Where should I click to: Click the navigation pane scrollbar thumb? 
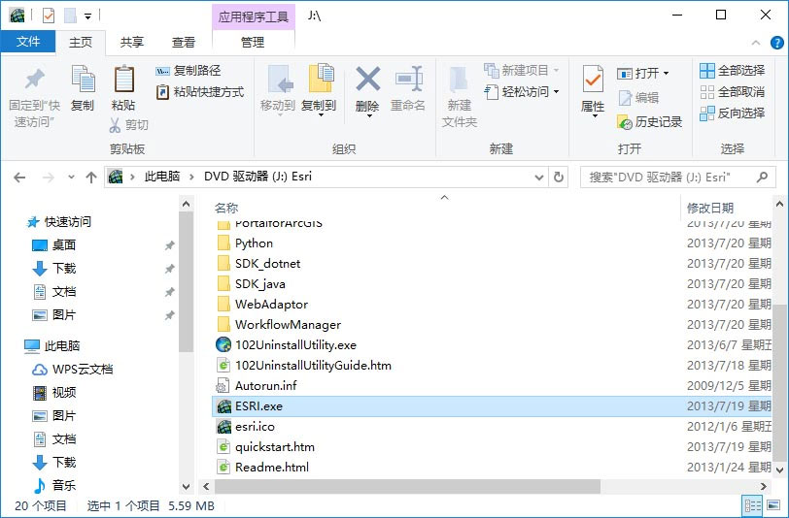coord(186,282)
